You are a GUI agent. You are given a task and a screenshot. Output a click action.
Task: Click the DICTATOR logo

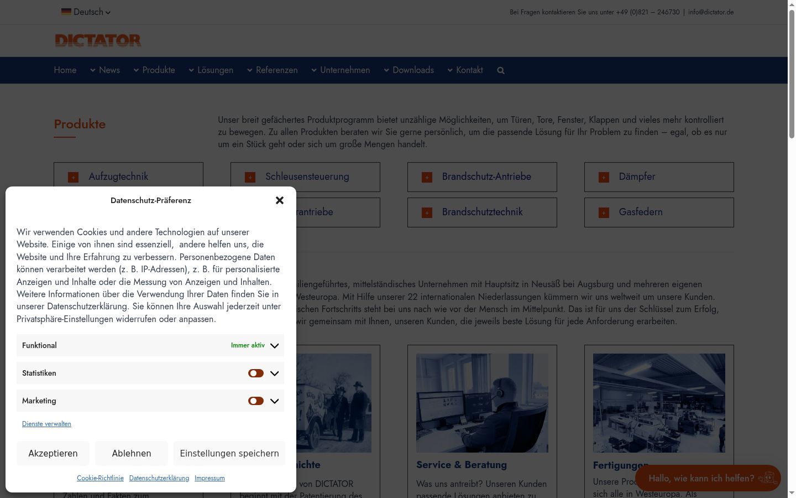(98, 40)
